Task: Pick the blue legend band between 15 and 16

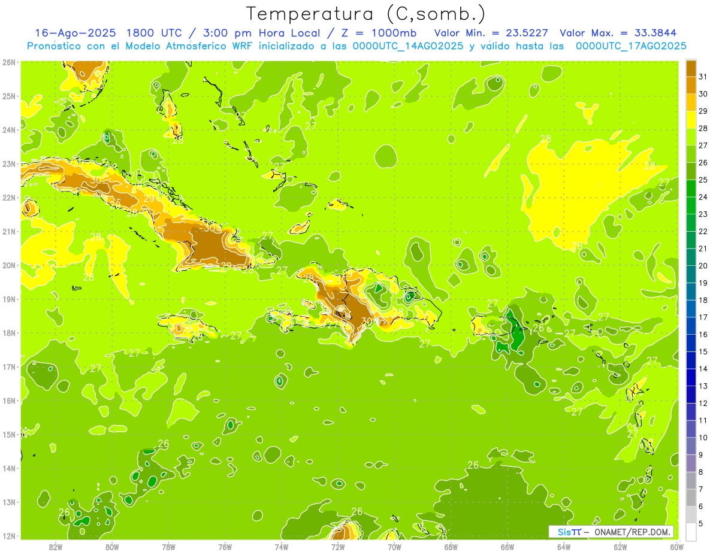Action: [690, 342]
